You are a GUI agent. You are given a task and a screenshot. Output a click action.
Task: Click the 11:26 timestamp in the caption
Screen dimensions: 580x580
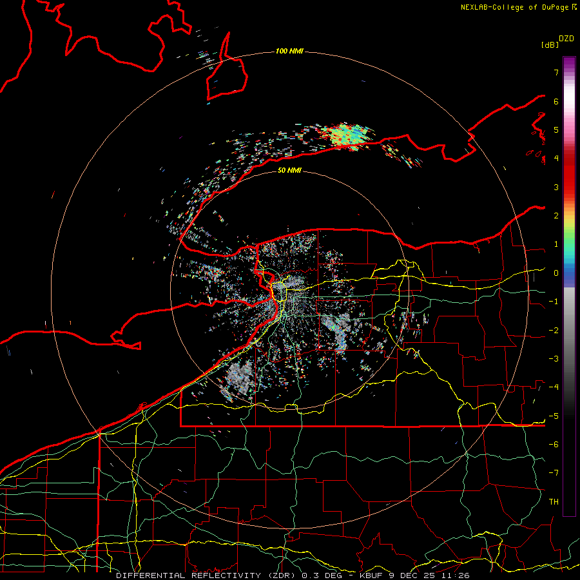point(456,575)
